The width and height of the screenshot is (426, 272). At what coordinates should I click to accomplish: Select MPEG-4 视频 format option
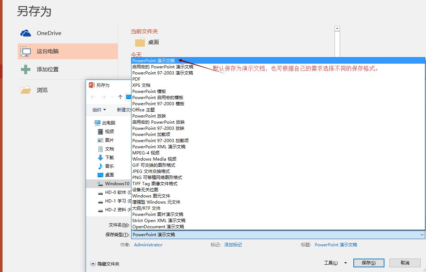point(146,153)
